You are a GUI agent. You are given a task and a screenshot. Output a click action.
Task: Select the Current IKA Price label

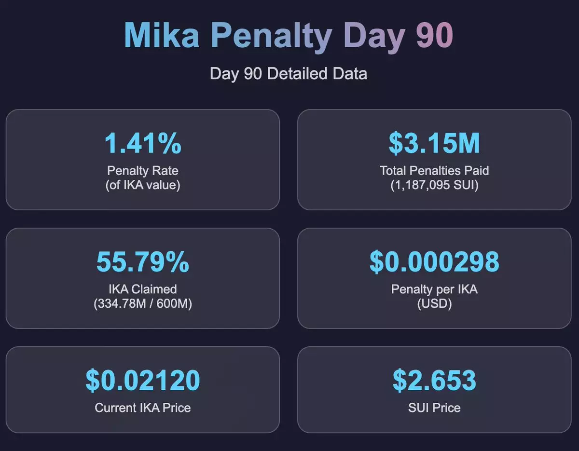coord(143,408)
